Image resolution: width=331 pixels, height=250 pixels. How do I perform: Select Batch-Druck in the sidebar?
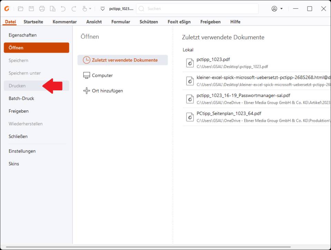click(21, 98)
